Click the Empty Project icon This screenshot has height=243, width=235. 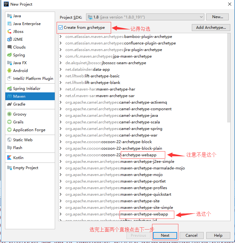point(9,168)
